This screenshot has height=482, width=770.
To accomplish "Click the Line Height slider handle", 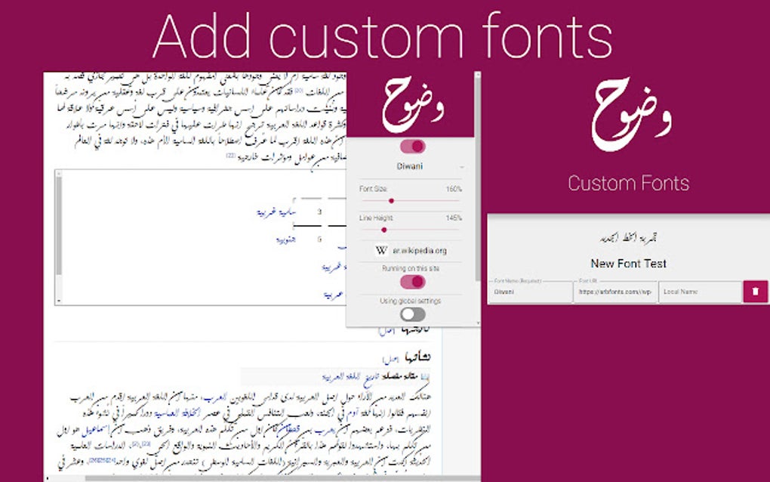I will tap(384, 230).
